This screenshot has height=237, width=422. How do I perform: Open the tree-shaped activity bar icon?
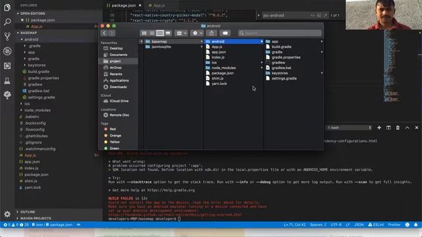click(7, 95)
